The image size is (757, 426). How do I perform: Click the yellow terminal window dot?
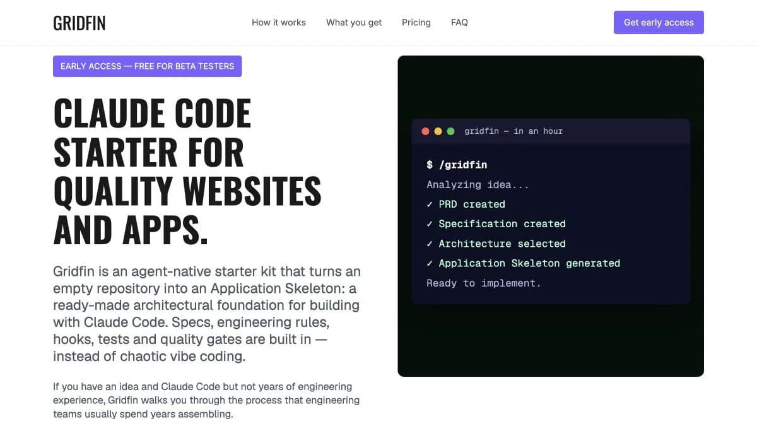point(438,131)
